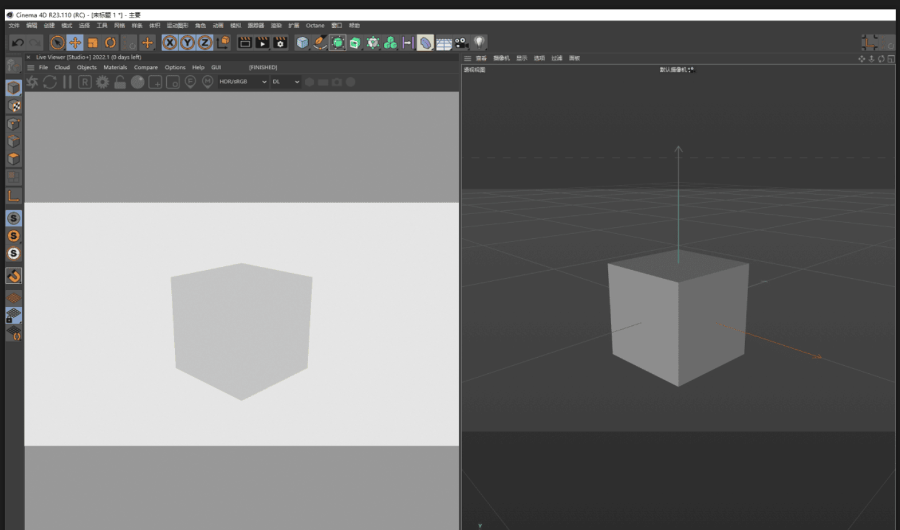
Task: Click the Subdivision Surface generator icon
Action: pyautogui.click(x=338, y=42)
